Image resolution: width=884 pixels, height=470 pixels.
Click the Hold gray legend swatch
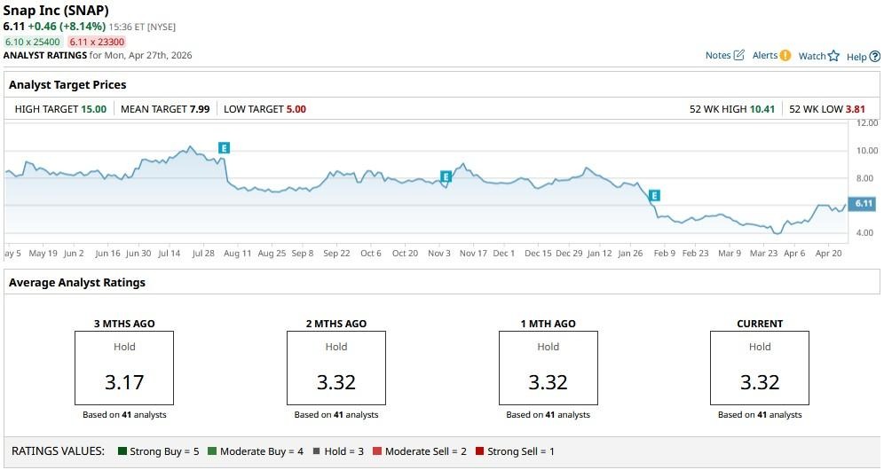(316, 450)
